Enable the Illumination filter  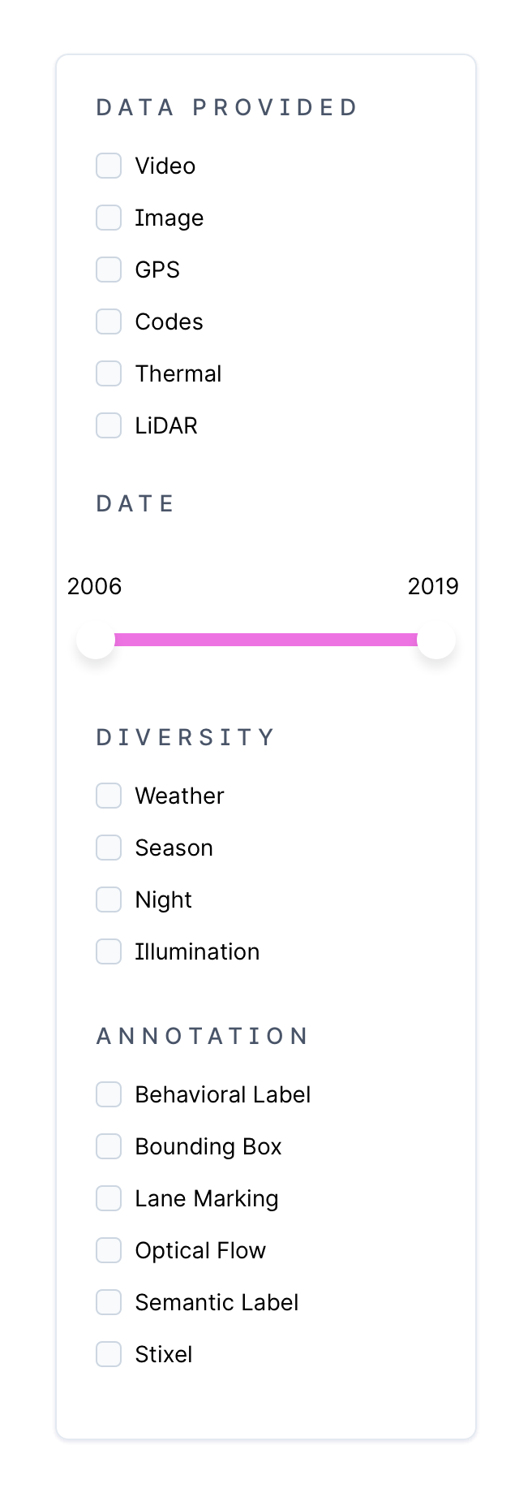pos(108,951)
